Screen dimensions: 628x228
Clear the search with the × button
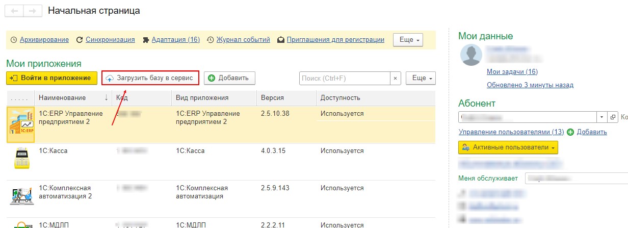tap(396, 78)
